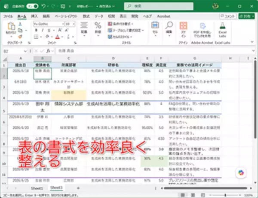The image size is (258, 198).
Task: Open the 配置 alignment group button
Action: coord(84,29)
